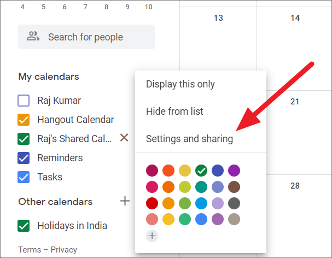Click the Search for people field
332x258 pixels.
[x=86, y=37]
